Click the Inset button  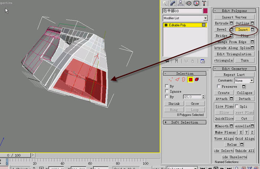(243, 30)
